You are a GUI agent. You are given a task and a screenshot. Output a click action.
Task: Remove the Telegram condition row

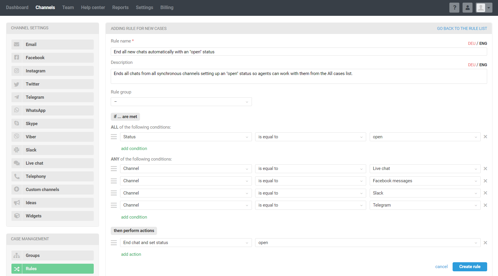485,205
